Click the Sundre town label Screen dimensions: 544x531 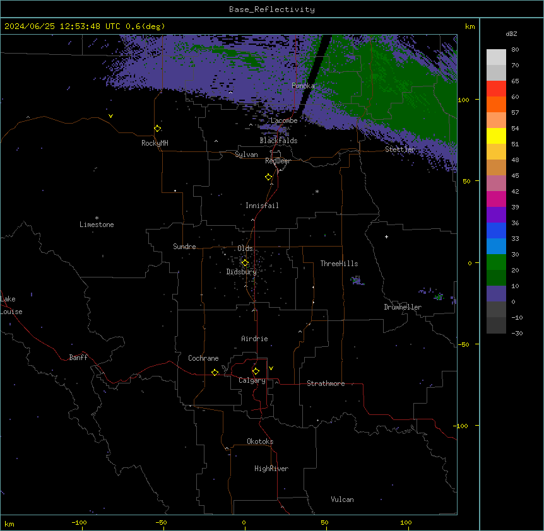pos(184,247)
